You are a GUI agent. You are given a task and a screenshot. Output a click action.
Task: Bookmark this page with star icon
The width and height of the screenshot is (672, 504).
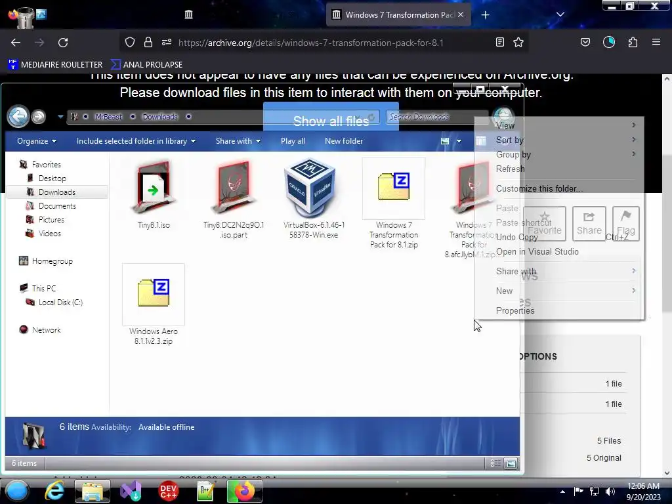pyautogui.click(x=518, y=42)
